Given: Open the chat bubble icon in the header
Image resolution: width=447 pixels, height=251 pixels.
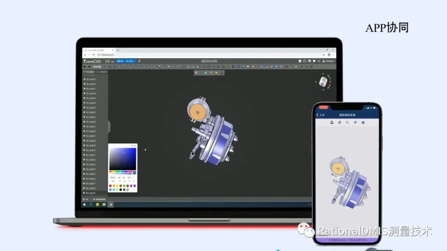Looking at the screenshot, I should point(314,61).
